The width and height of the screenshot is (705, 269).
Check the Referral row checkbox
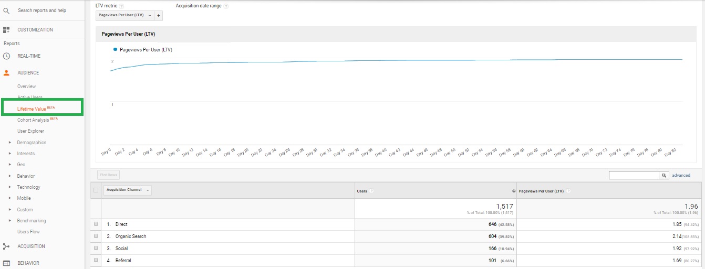click(x=96, y=261)
